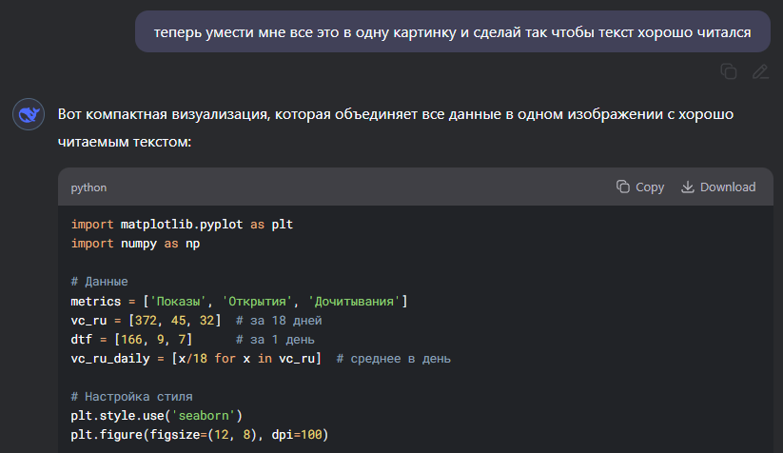Click the user message bubble text

coord(452,31)
